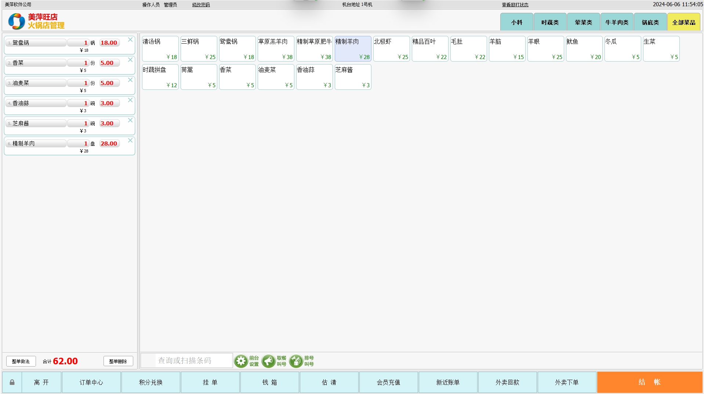Click the 排号叫号 queue icon
This screenshot has width=704, height=394.
tap(296, 361)
